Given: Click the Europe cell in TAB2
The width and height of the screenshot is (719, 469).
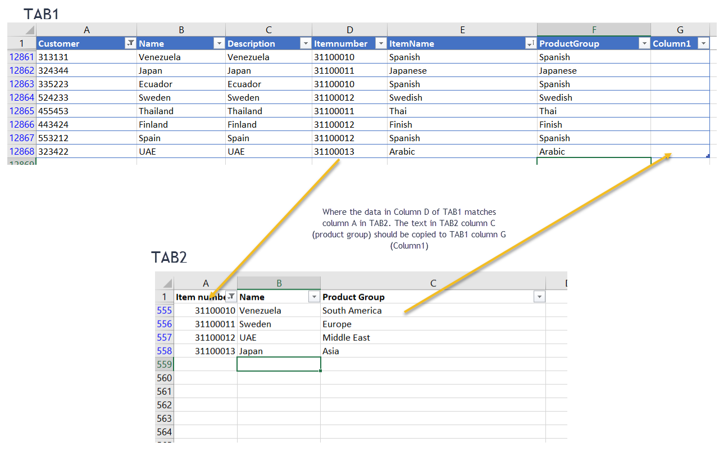Looking at the screenshot, I should click(433, 324).
